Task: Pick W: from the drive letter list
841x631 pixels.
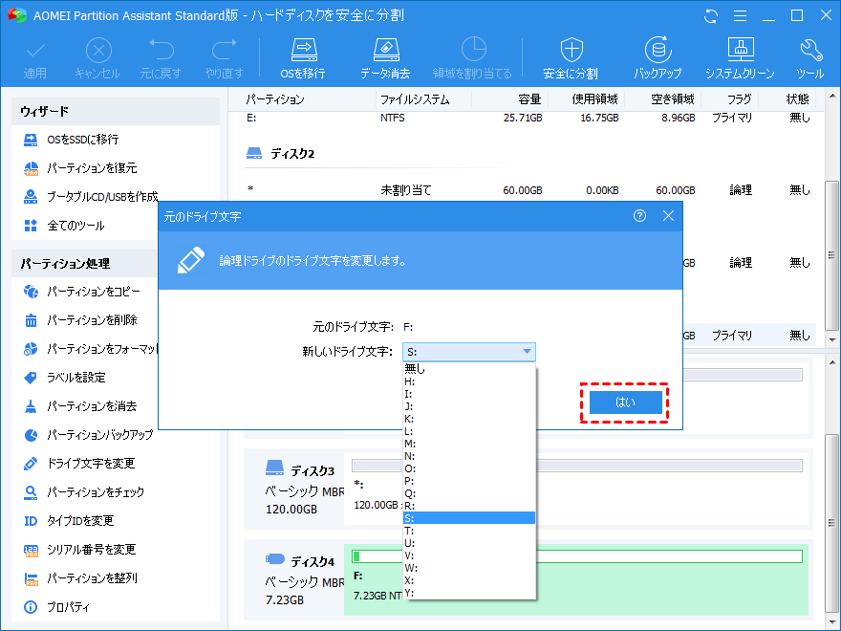Action: point(469,568)
